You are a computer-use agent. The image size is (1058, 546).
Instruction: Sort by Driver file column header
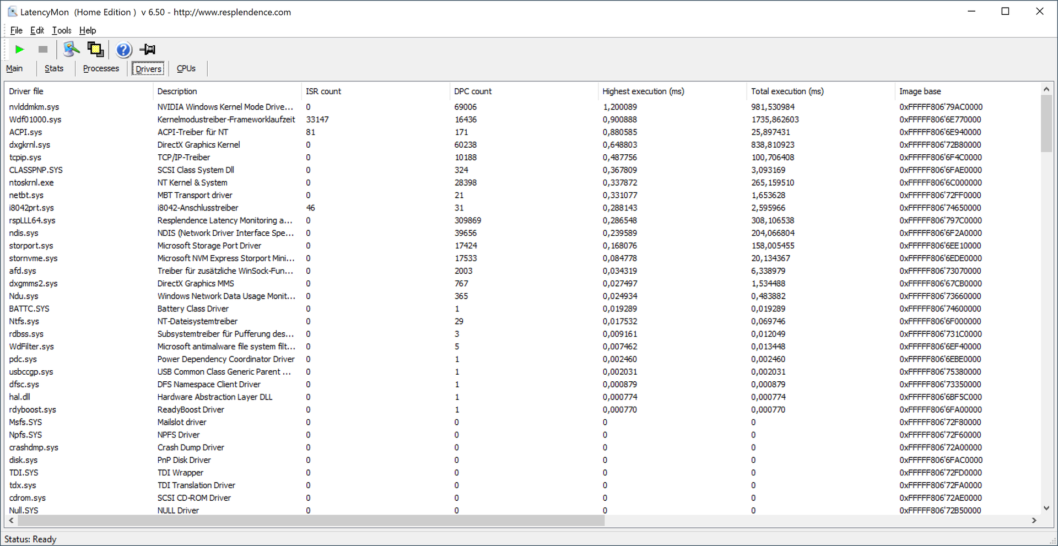point(78,91)
